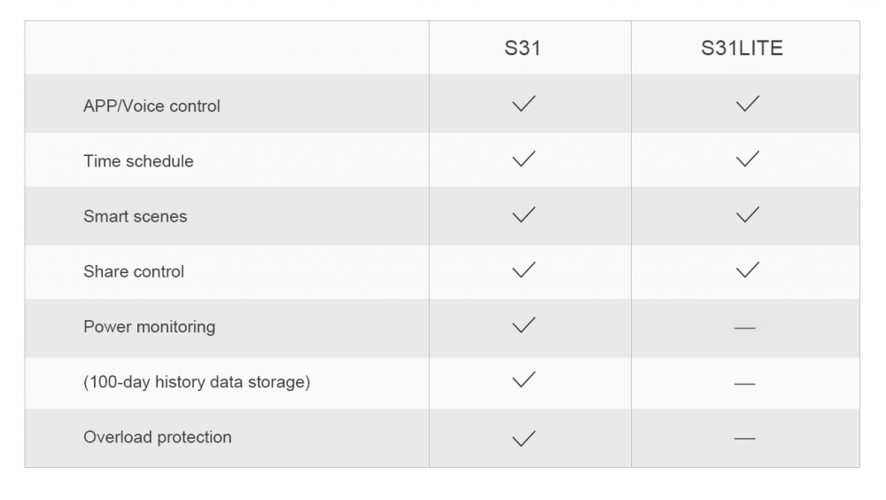Click the S31 APP/Voice control checkmark

[524, 104]
